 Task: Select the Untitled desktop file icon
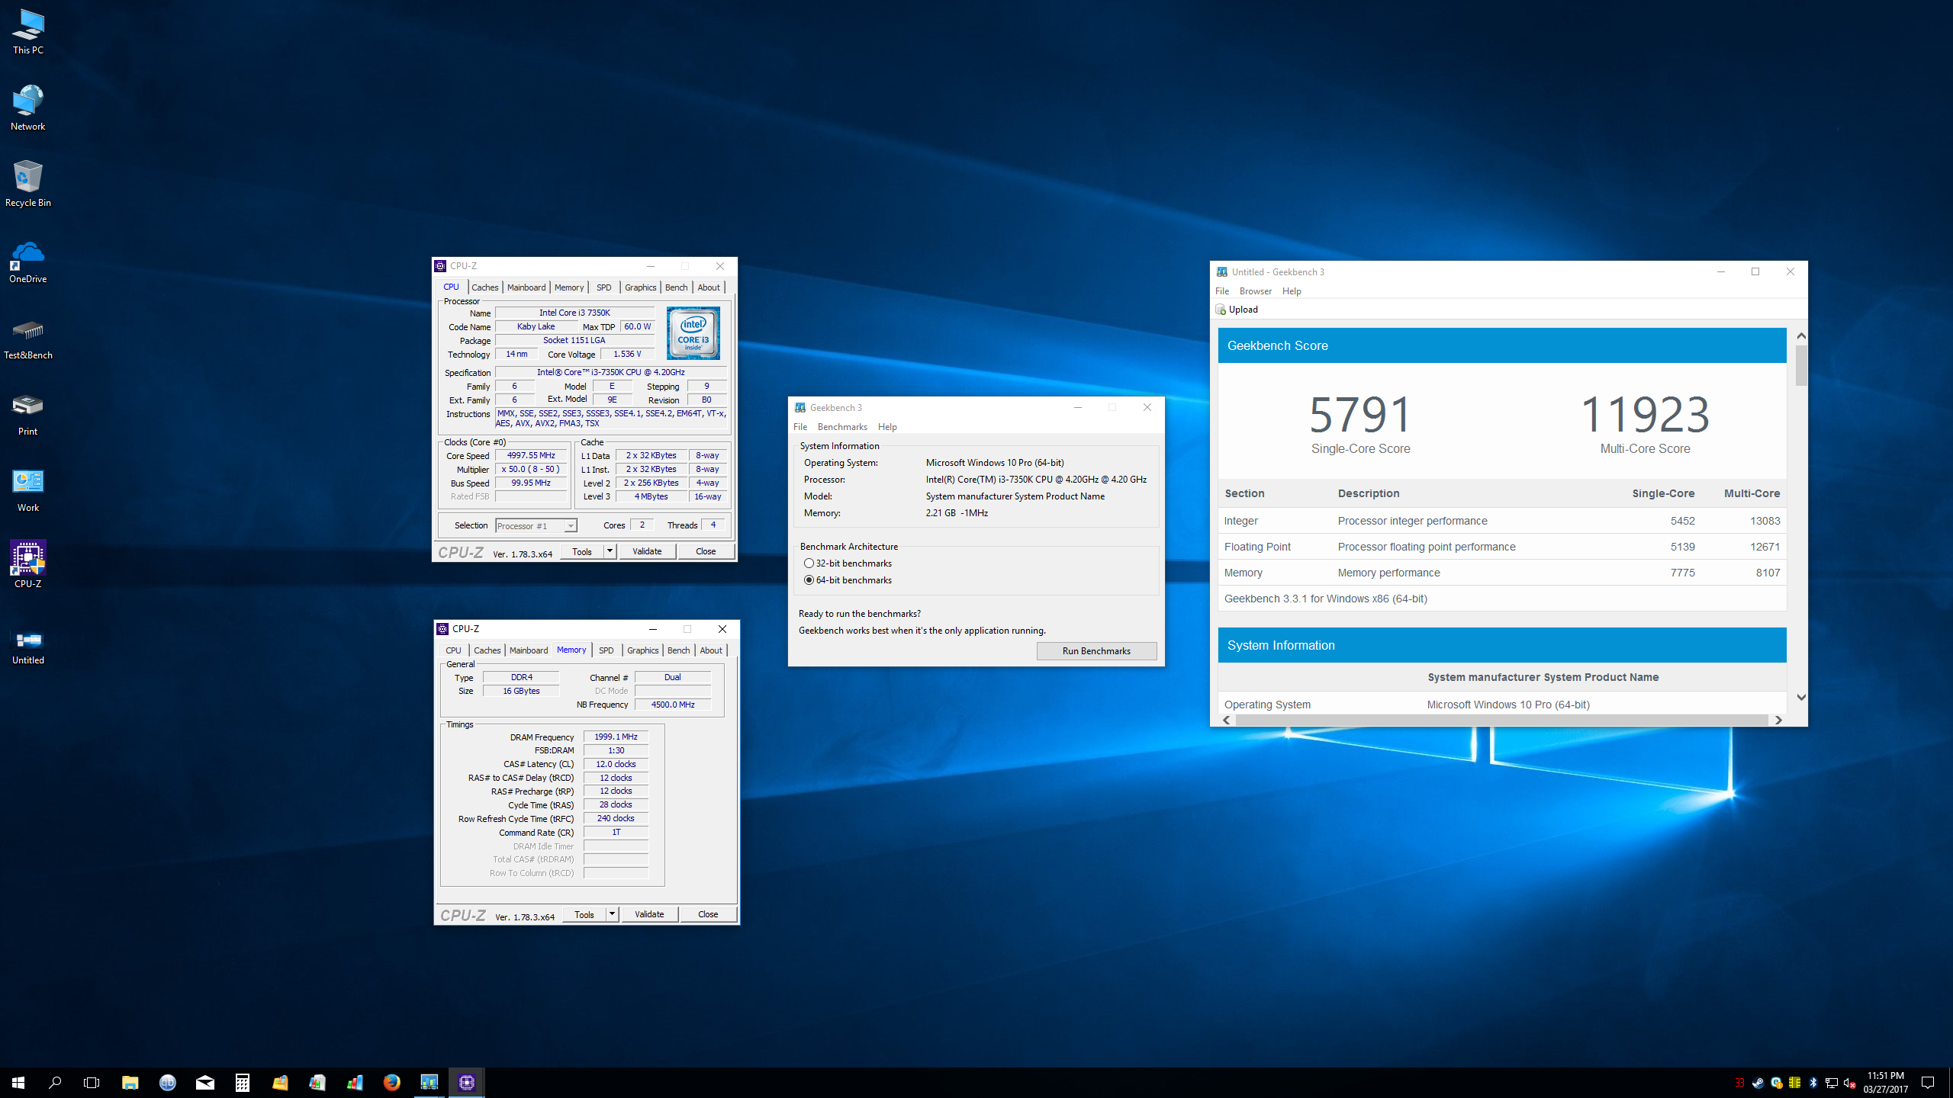[x=28, y=647]
